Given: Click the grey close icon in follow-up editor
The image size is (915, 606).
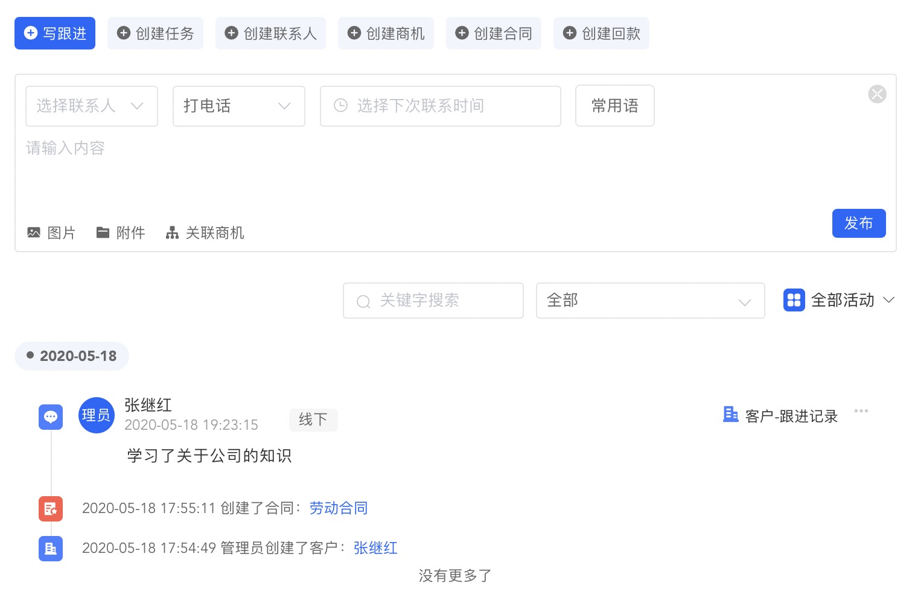Looking at the screenshot, I should pyautogui.click(x=876, y=94).
